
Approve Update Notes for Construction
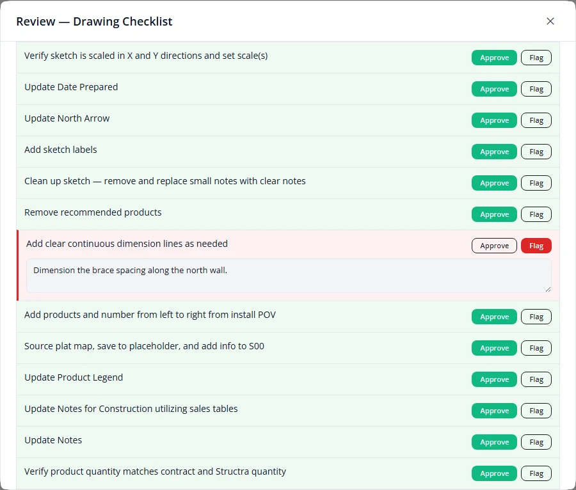click(x=494, y=411)
